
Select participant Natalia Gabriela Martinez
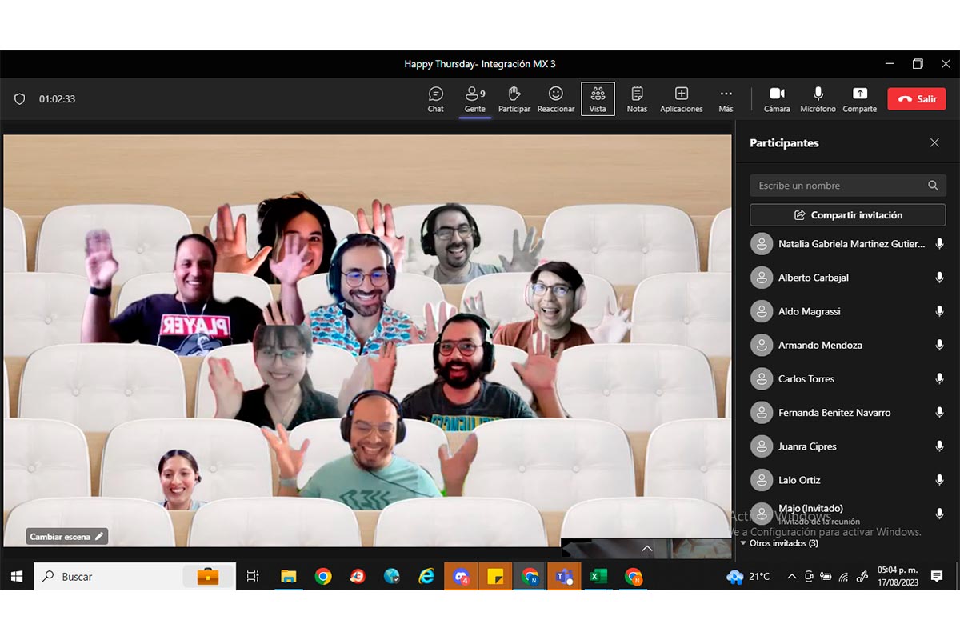click(848, 244)
